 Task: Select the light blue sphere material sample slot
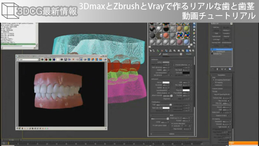pos(186,42)
